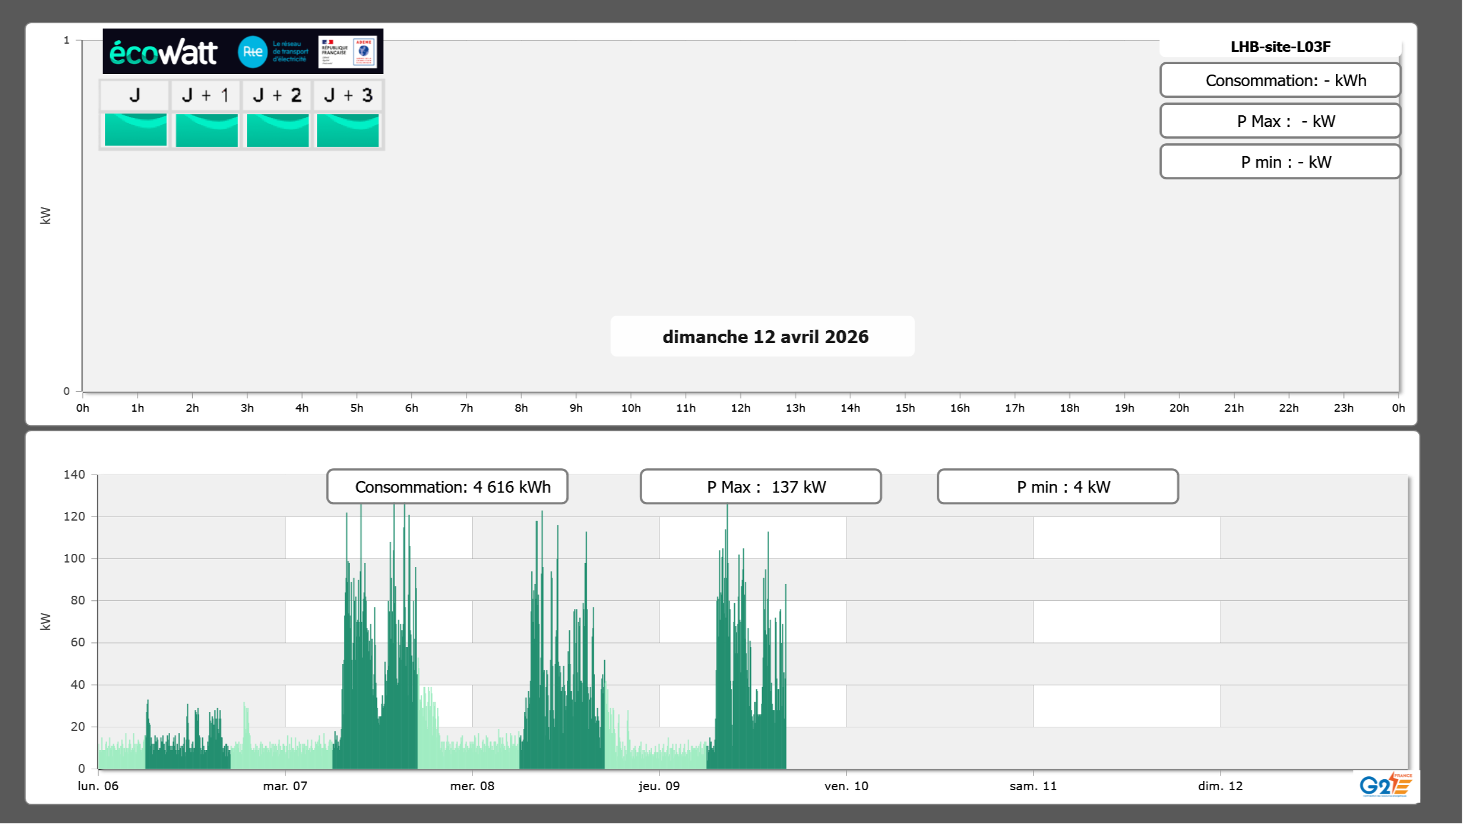
Task: Click the green signal icon under J + 2
Action: 278,130
